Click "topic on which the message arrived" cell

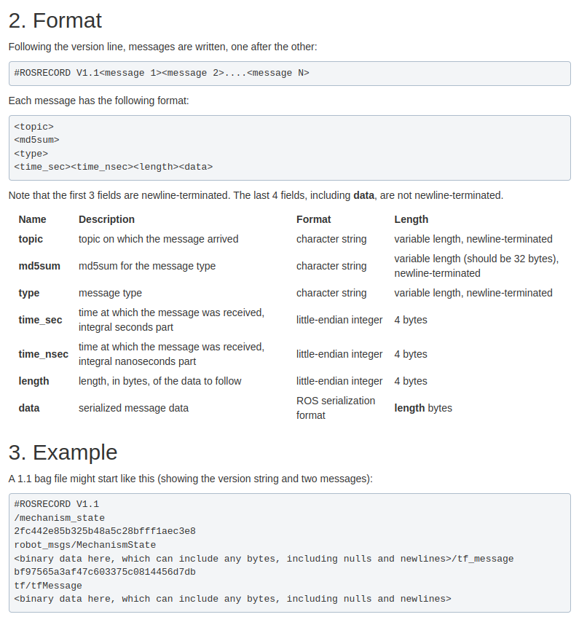pos(158,239)
